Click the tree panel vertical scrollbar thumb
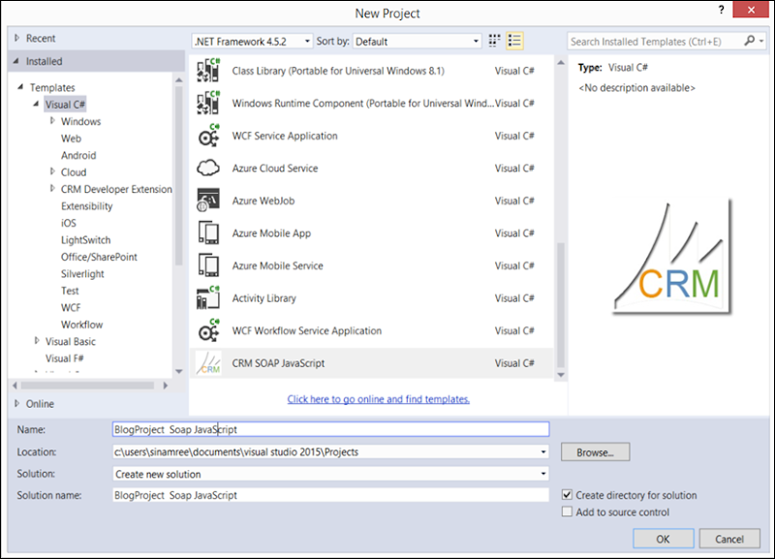The height and width of the screenshot is (559, 775). point(179,175)
